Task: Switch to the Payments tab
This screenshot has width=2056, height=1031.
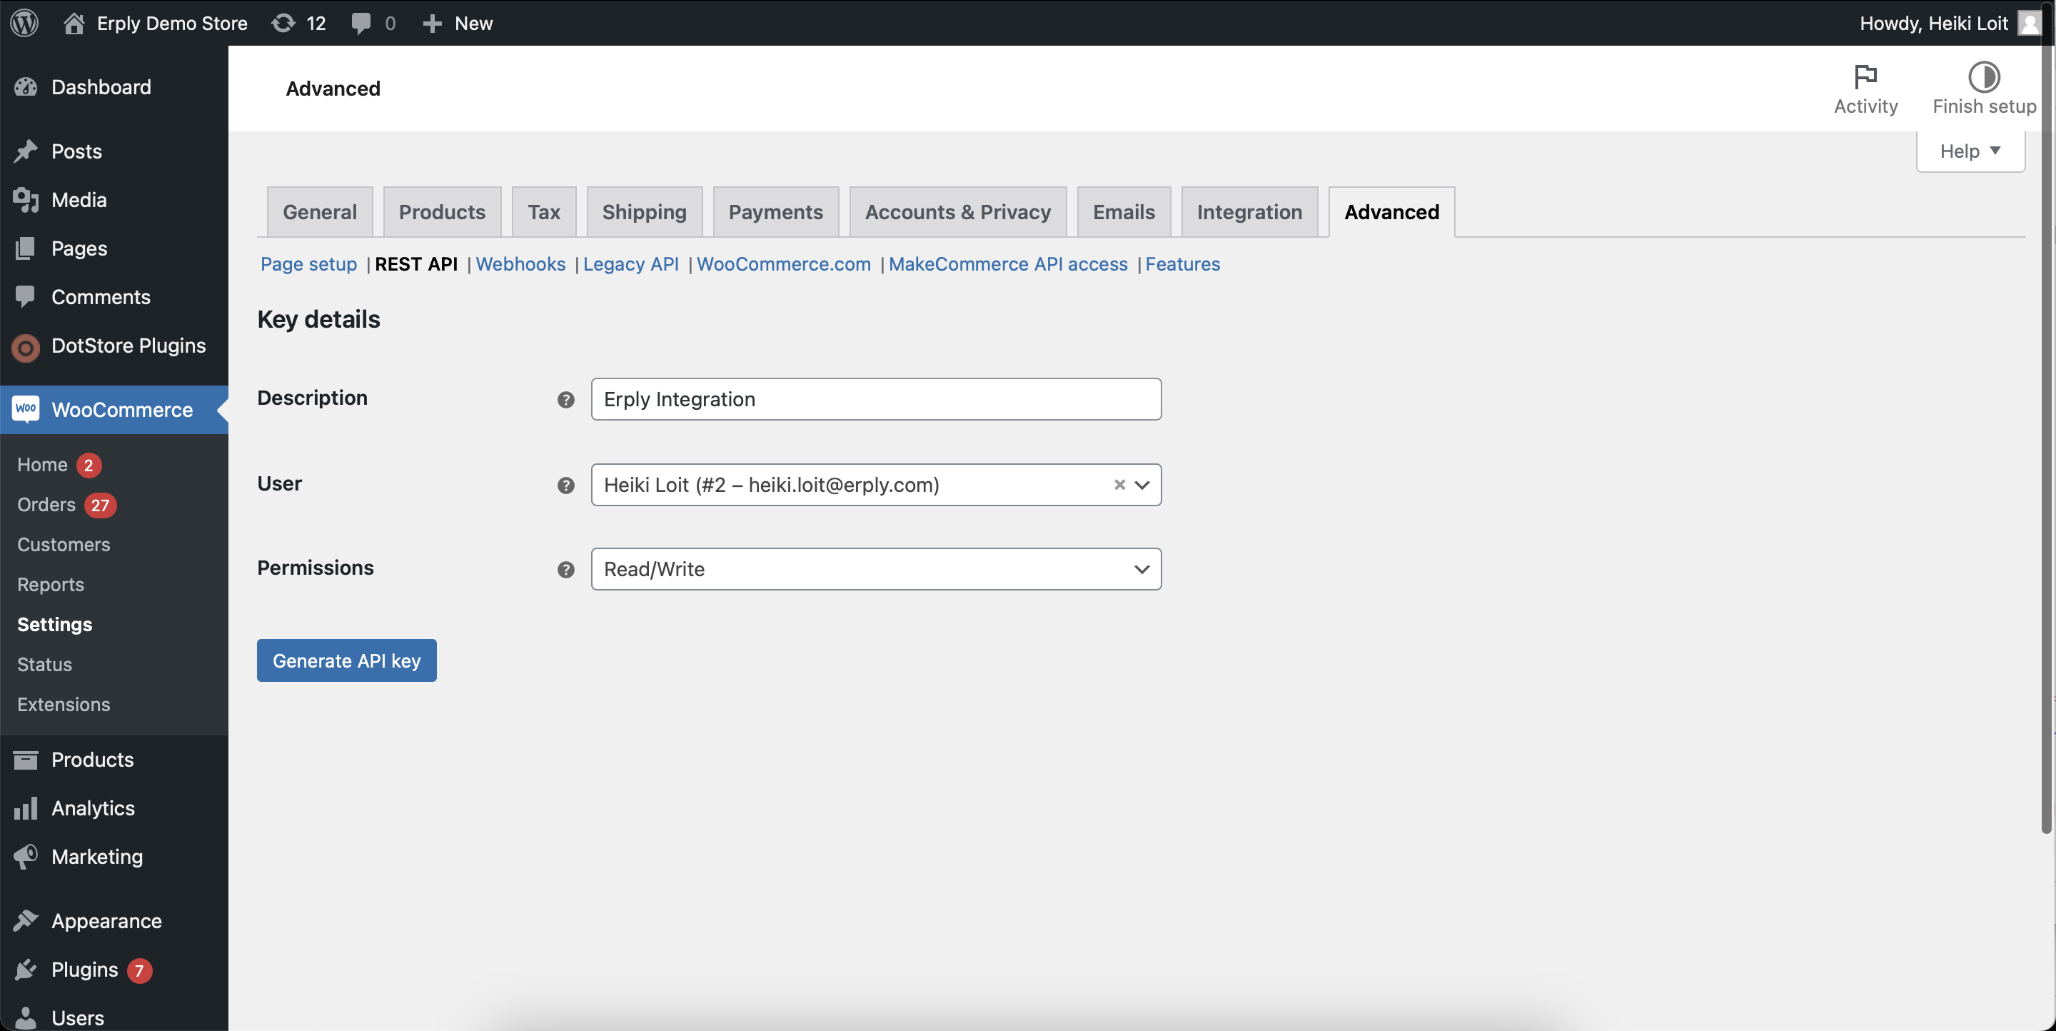Action: 775,211
